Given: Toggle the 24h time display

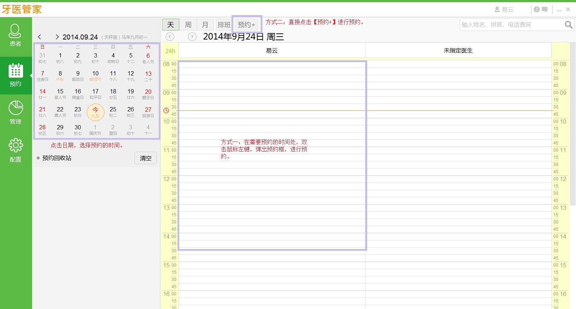Looking at the screenshot, I should [170, 51].
